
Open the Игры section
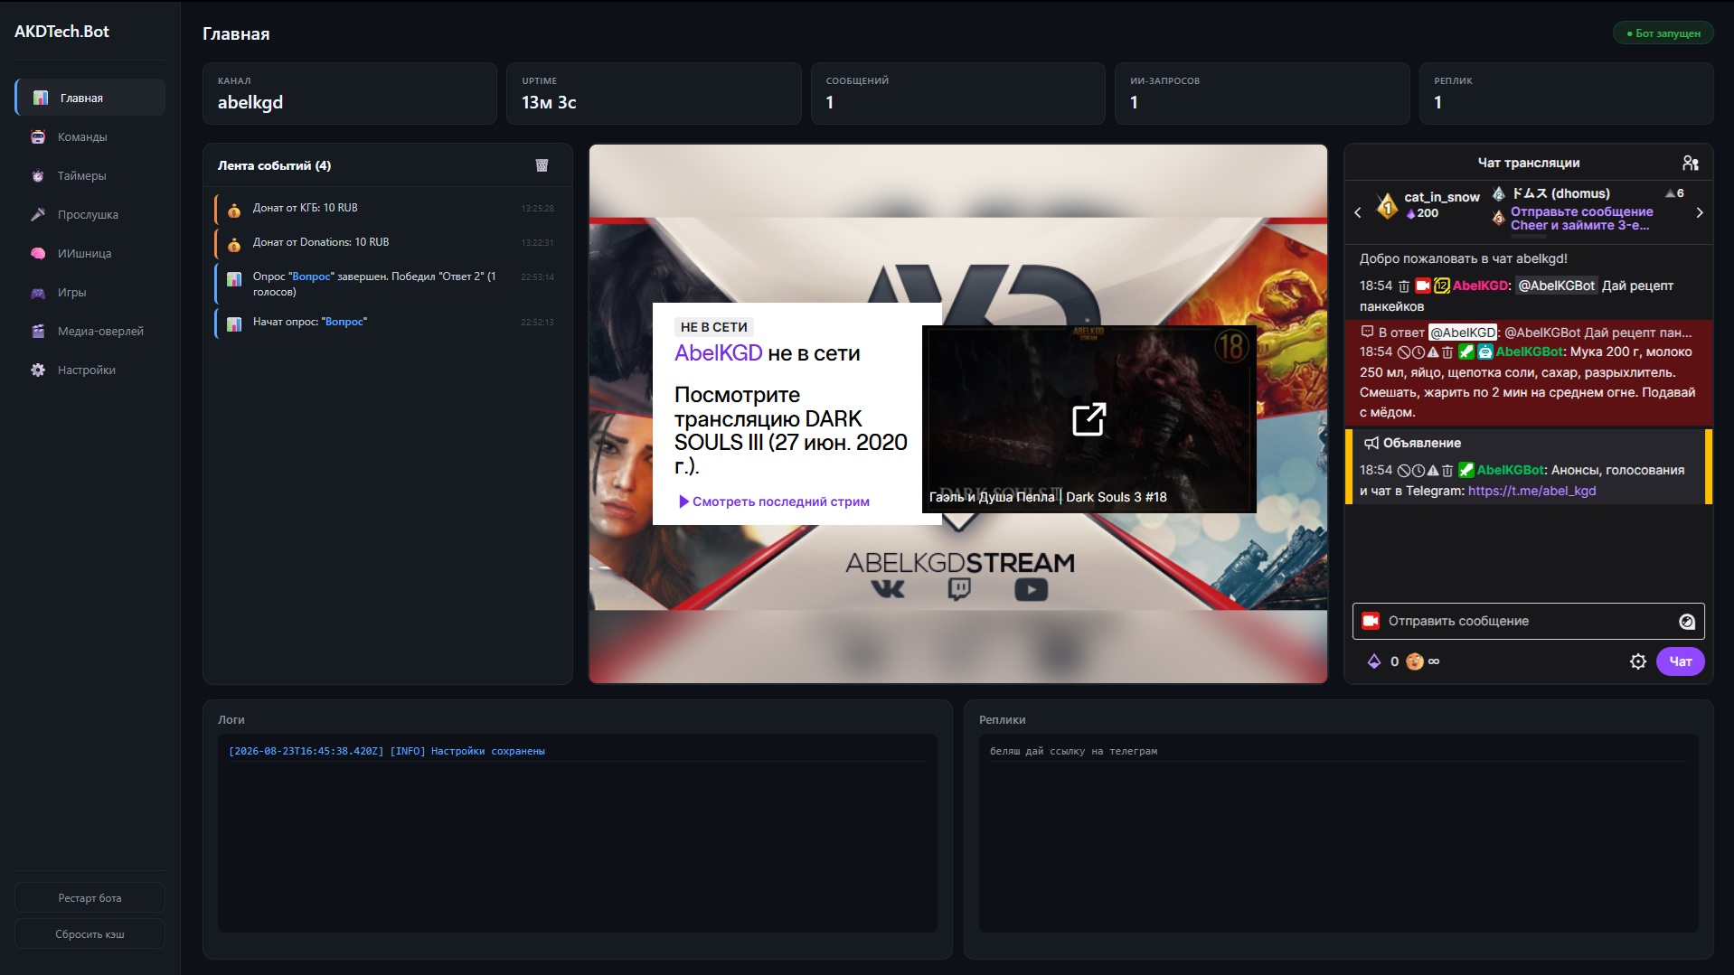(x=90, y=292)
